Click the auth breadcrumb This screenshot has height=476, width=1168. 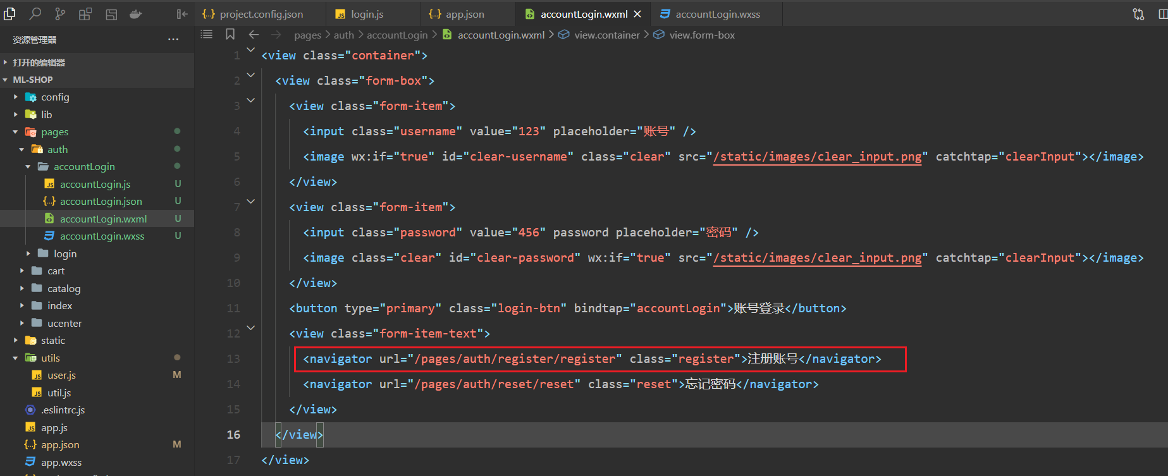344,35
